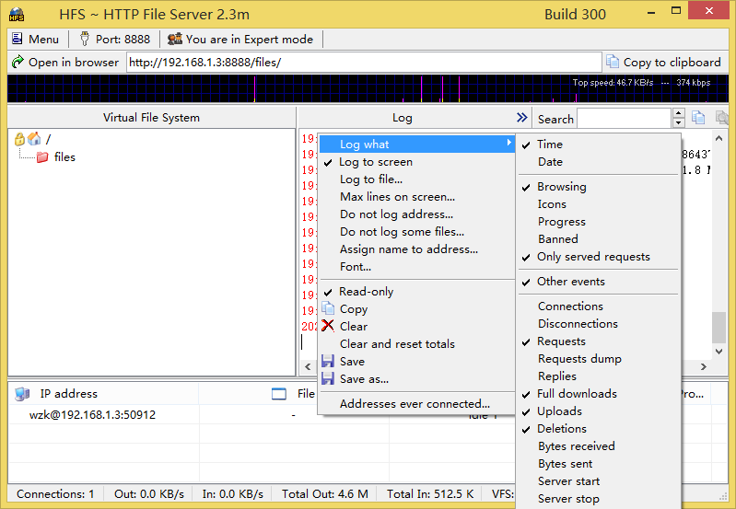Click Open in browser
The image size is (736, 509).
coord(65,62)
